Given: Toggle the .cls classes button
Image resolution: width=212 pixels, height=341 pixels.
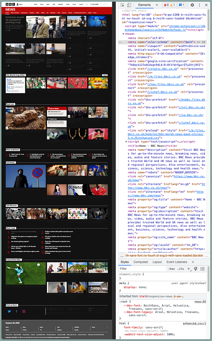Looking at the screenshot, I should pyautogui.click(x=181, y=269).
